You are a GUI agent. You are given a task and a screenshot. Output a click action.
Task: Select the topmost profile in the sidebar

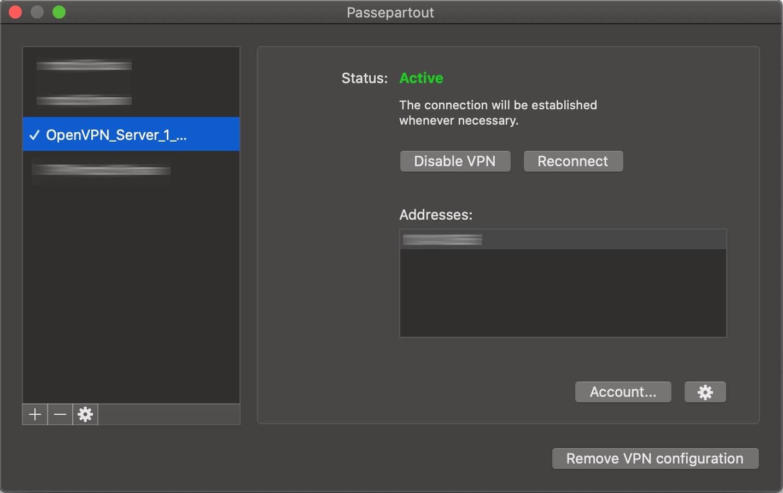point(84,64)
